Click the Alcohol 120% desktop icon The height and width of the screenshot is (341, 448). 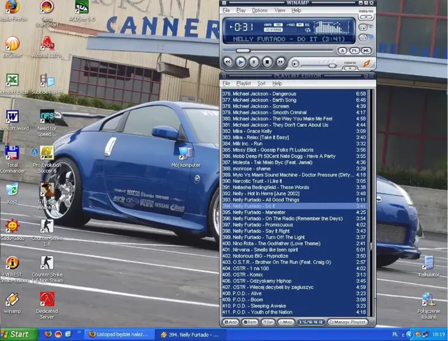[x=47, y=47]
